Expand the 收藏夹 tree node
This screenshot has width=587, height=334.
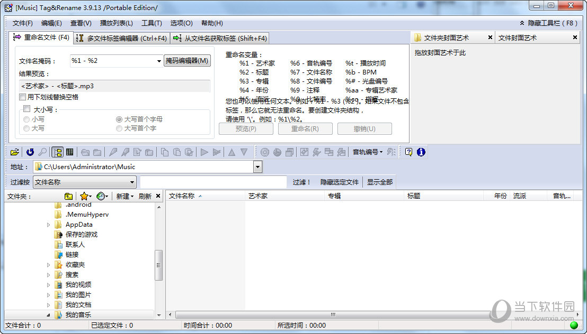pos(48,265)
